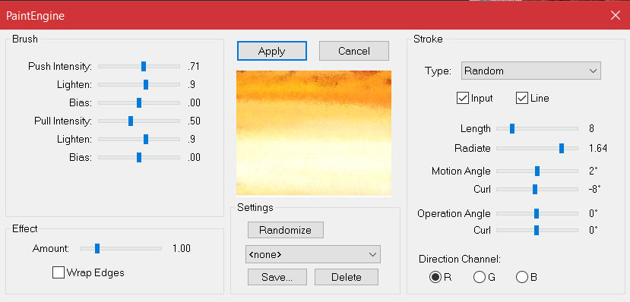Click the Length value 8
The height and width of the screenshot is (302, 630).
(x=591, y=129)
